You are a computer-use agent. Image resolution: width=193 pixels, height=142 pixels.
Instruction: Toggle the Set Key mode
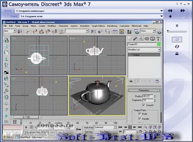pos(88,132)
